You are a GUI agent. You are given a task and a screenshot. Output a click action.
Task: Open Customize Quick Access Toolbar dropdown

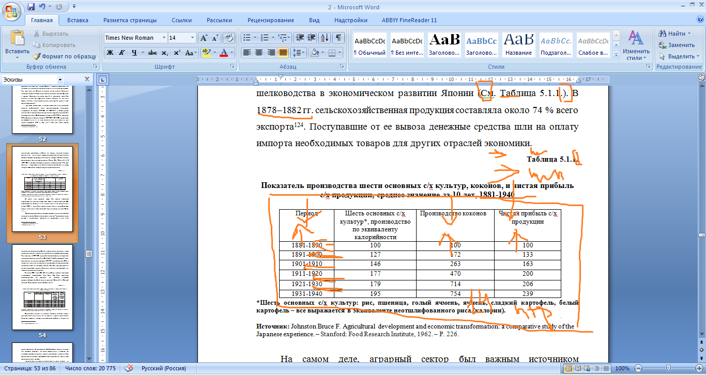point(74,7)
